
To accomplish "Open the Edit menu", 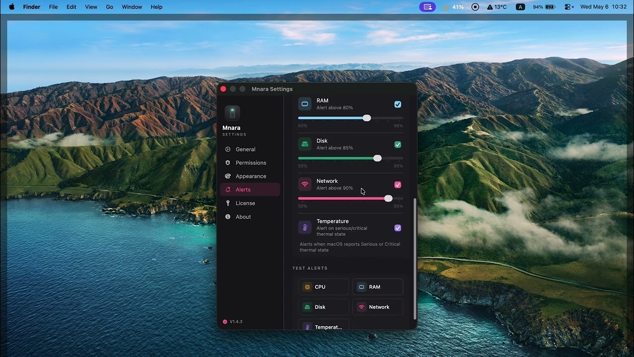I will pyautogui.click(x=71, y=7).
